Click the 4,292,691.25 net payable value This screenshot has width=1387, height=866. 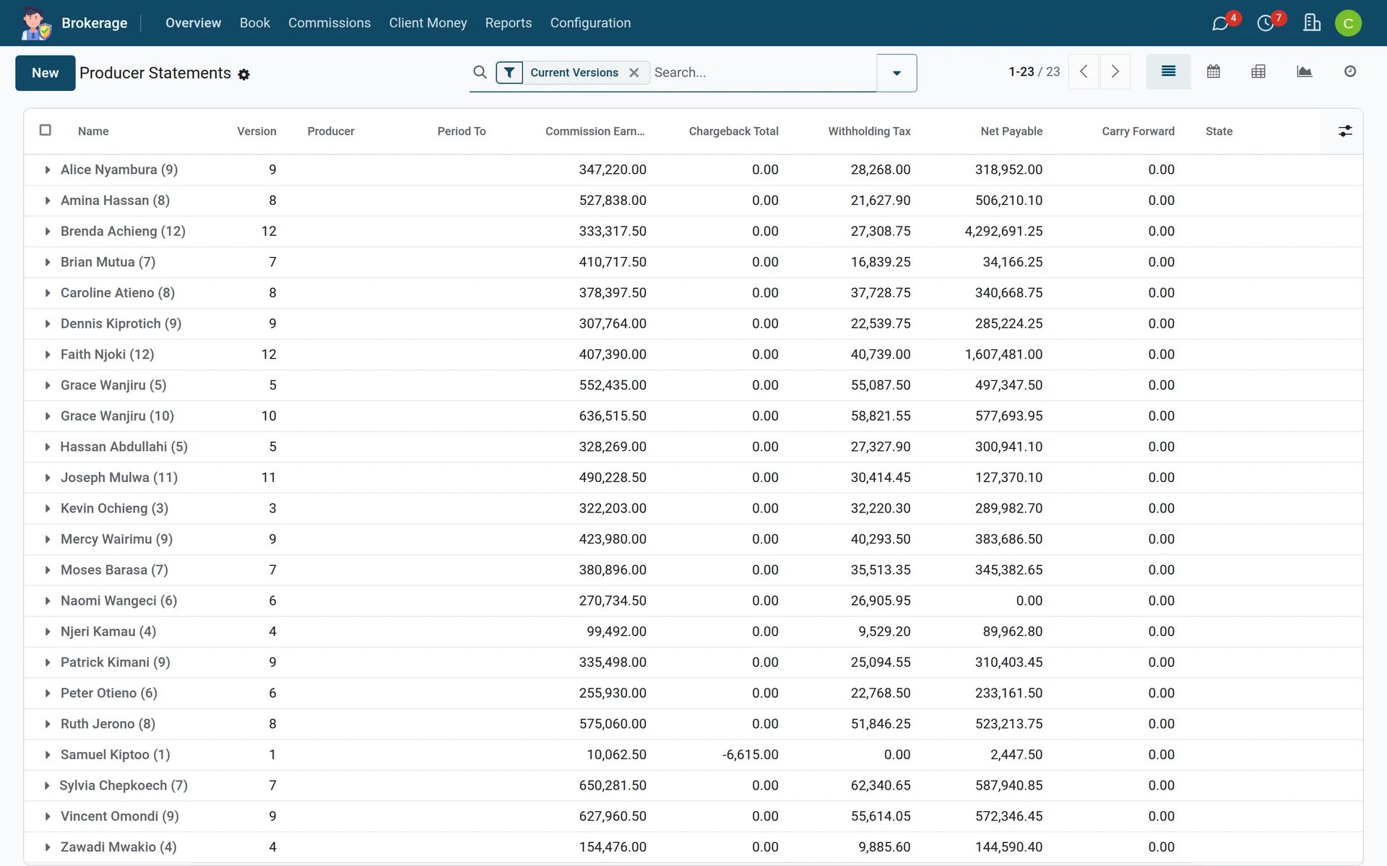(1003, 231)
